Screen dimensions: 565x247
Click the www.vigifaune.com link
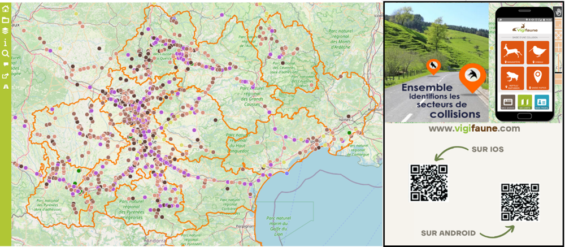coord(473,129)
